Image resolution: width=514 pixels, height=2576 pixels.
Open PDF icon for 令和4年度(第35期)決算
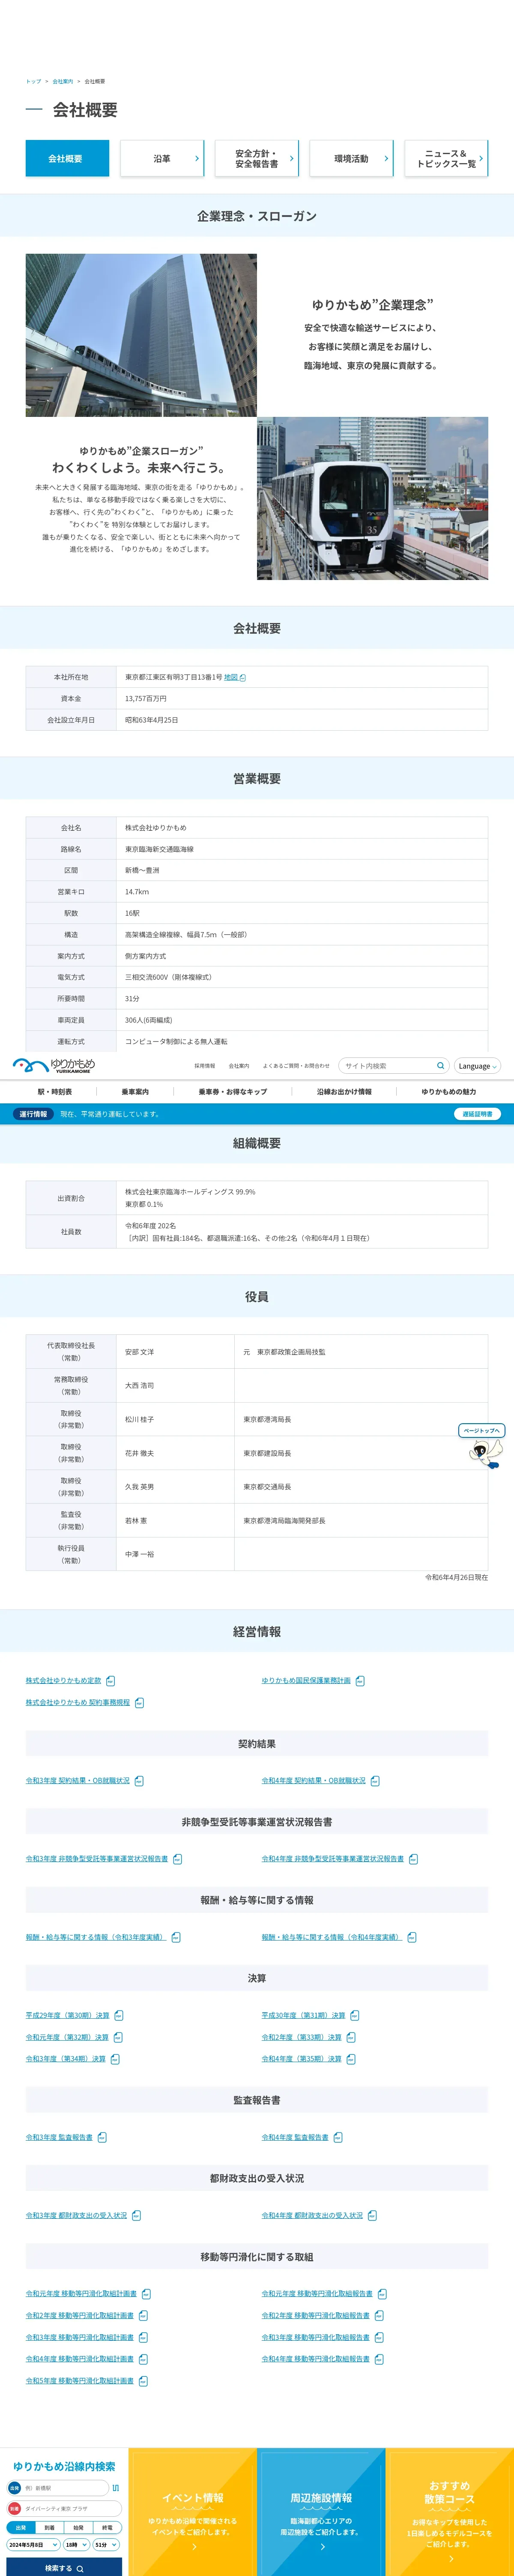(351, 2059)
